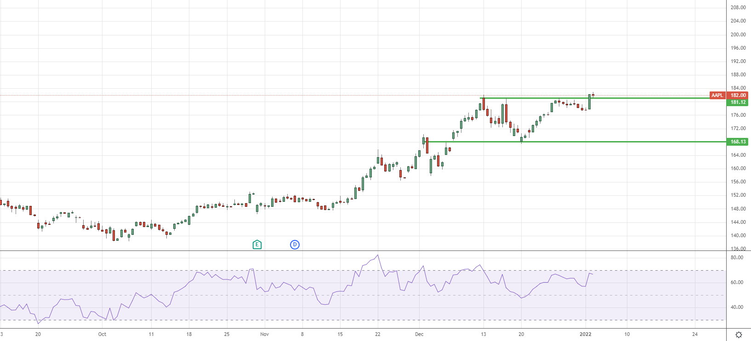Click the red 182.00 last price label
This screenshot has width=751, height=341.
click(x=738, y=96)
